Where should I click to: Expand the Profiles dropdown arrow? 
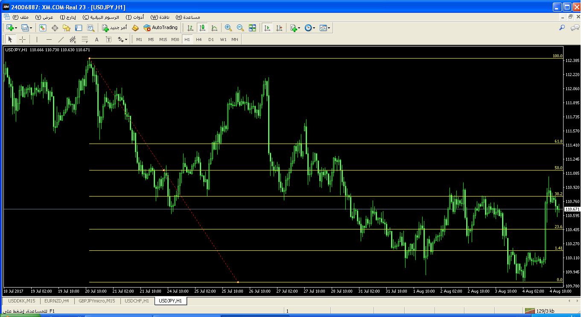[x=31, y=28]
